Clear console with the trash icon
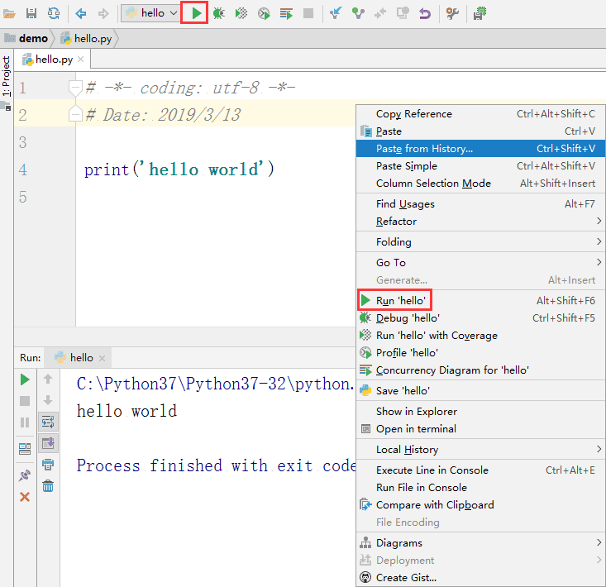The image size is (606, 587). point(48,486)
